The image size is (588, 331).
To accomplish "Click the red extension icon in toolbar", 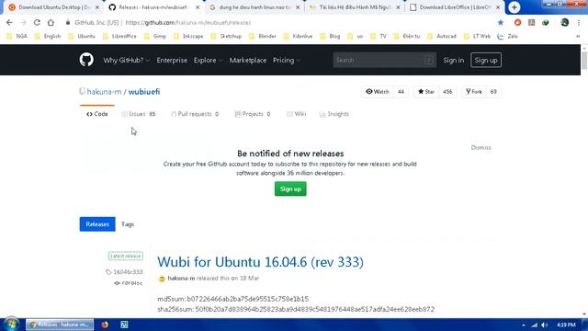I will coord(517,22).
